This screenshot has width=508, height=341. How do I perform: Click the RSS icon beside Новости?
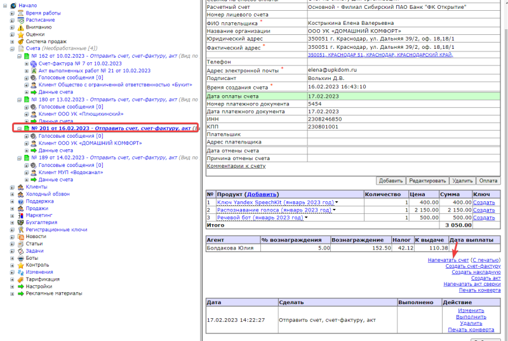pyautogui.click(x=20, y=237)
